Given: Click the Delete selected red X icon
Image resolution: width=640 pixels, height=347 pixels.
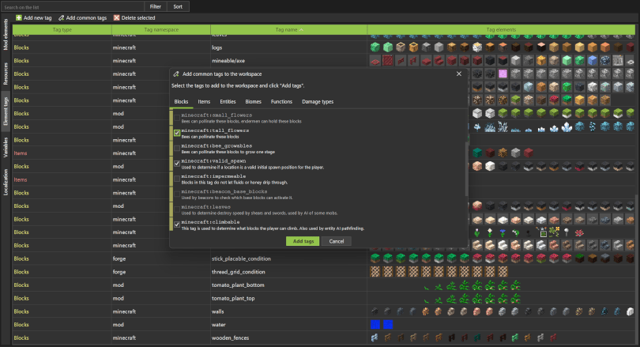Looking at the screenshot, I should click(x=117, y=18).
